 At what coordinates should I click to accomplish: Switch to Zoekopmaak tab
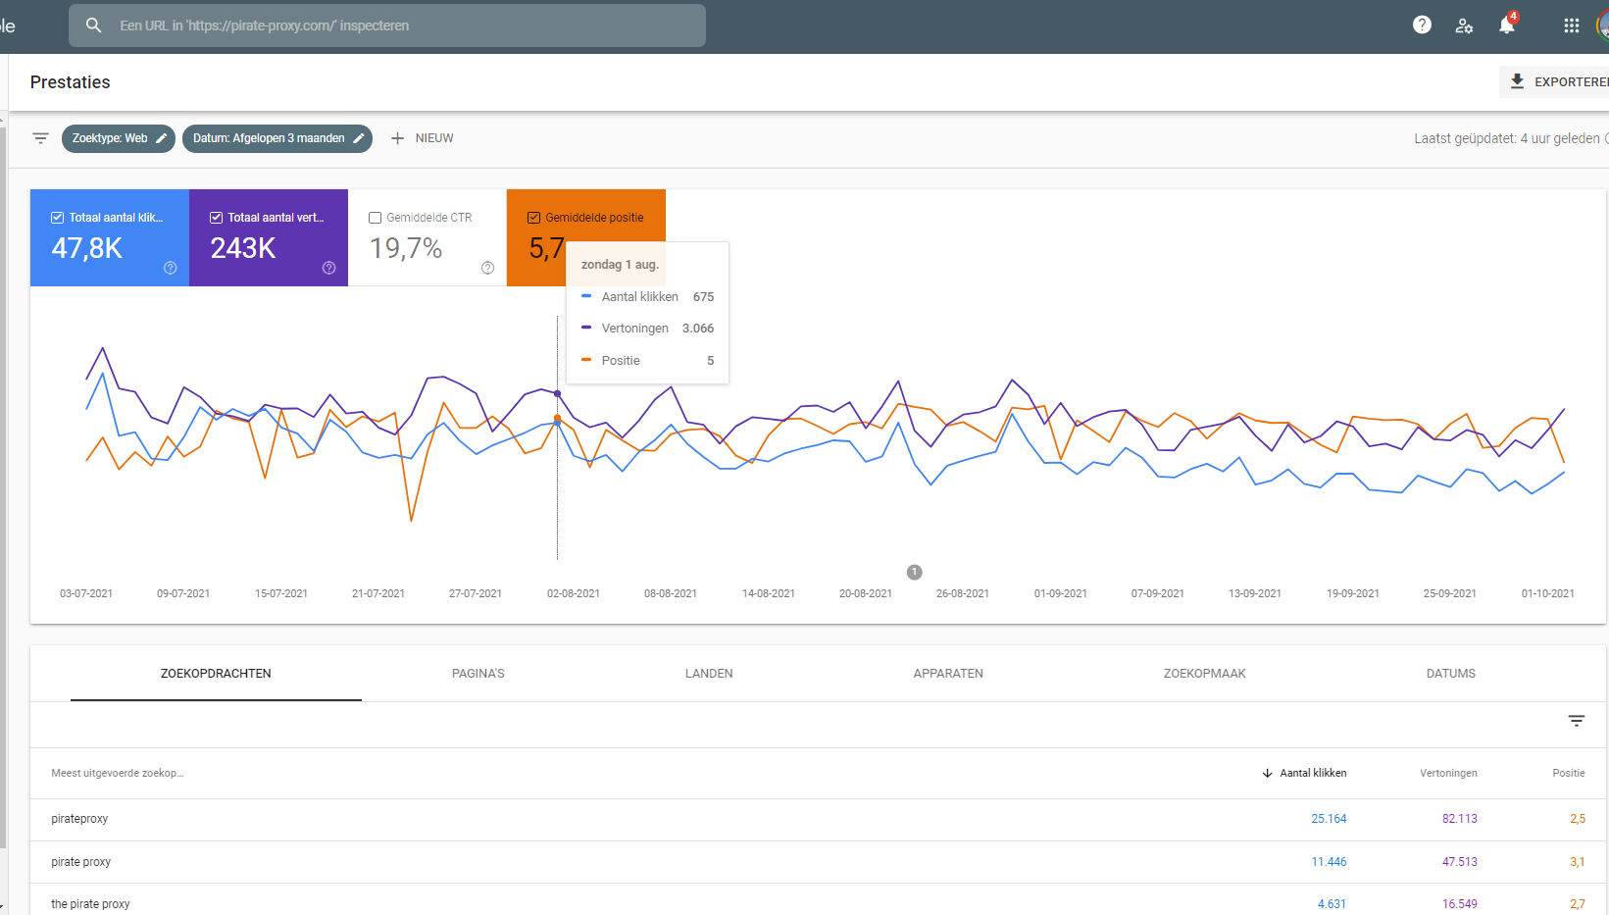(x=1205, y=674)
